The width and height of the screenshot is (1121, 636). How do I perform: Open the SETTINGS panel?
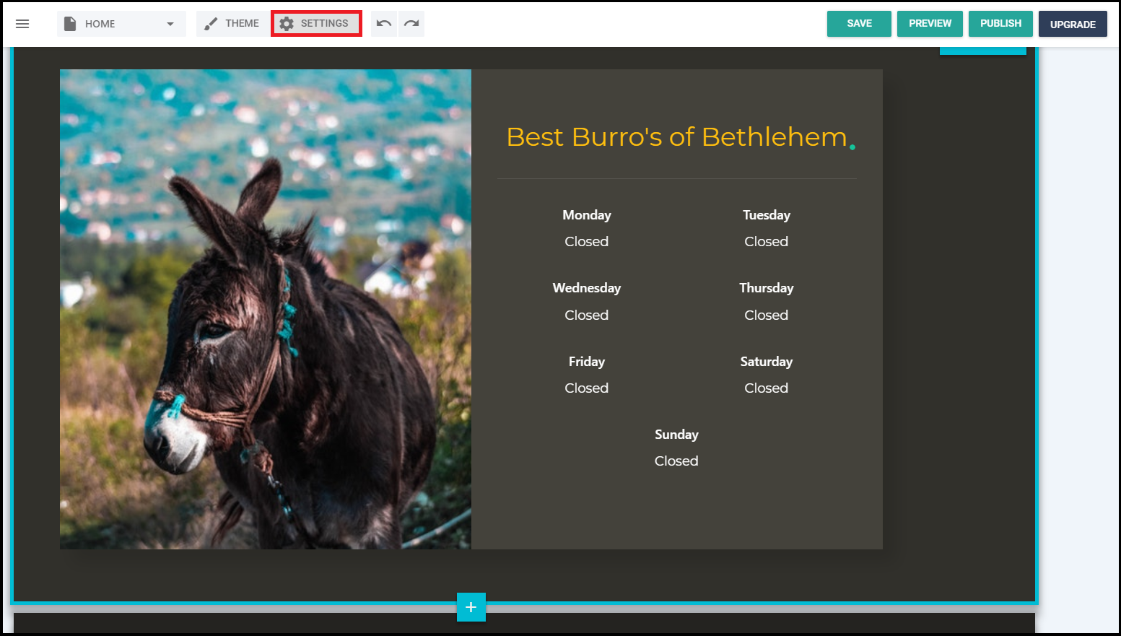pyautogui.click(x=316, y=24)
